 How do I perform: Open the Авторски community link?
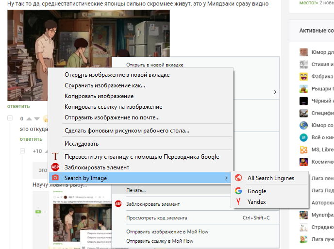(322, 202)
